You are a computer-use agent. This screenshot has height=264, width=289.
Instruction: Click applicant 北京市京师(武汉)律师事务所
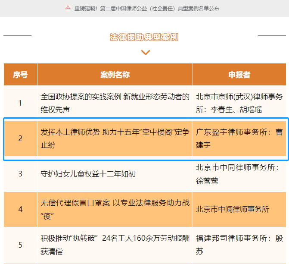tap(239, 103)
